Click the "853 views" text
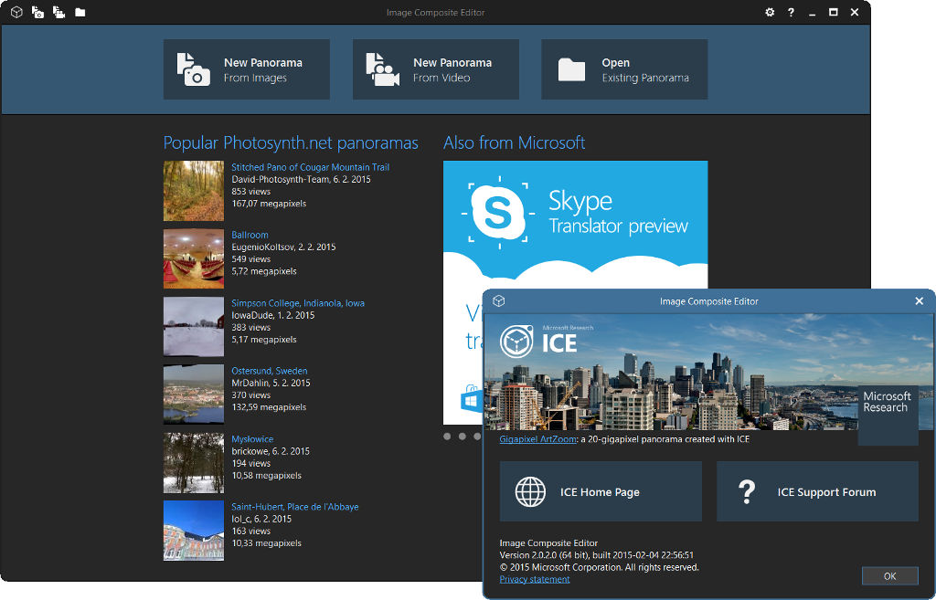Screen dimensions: 936x600 [x=250, y=192]
